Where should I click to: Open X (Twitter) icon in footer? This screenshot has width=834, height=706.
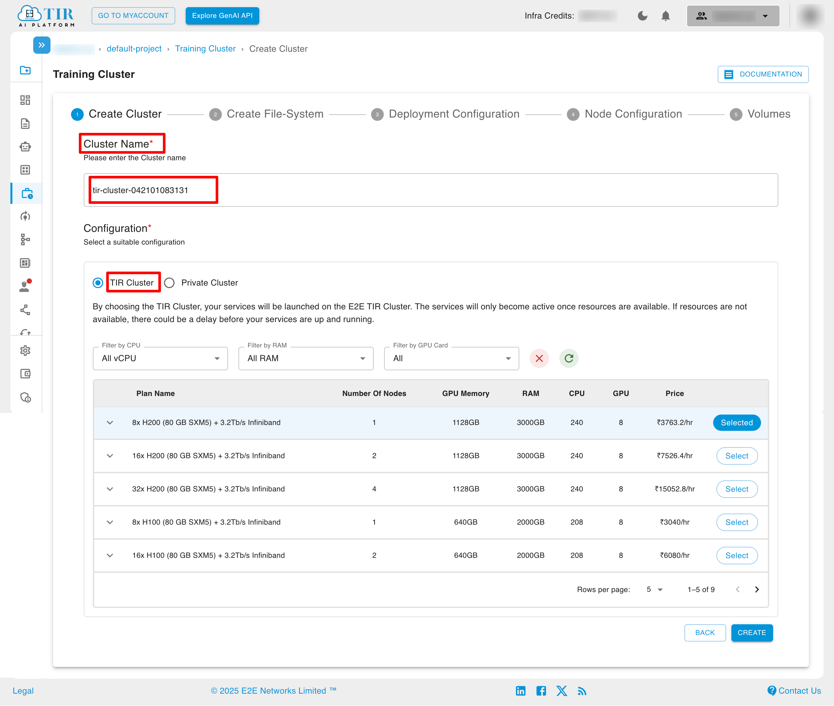coord(562,691)
